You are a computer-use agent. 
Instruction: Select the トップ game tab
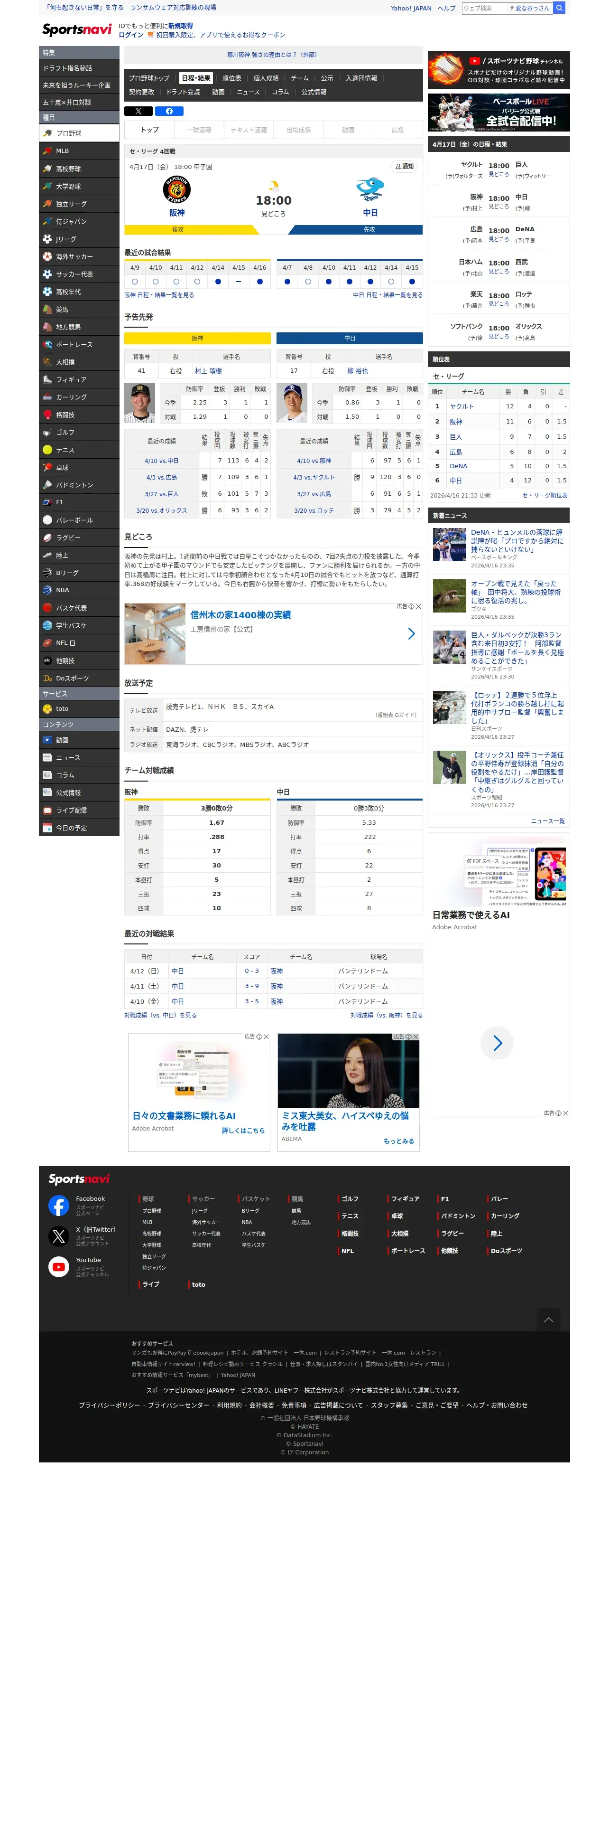tap(149, 130)
